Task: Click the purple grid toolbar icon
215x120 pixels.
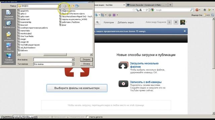Action: pos(114,15)
